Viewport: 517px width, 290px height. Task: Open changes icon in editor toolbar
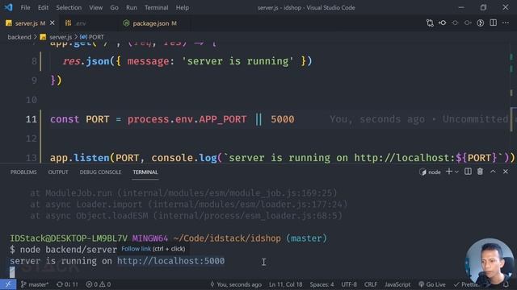coord(430,23)
